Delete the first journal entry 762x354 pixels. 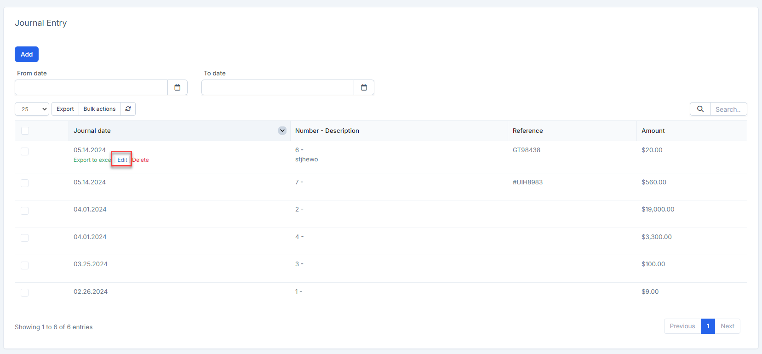(141, 160)
